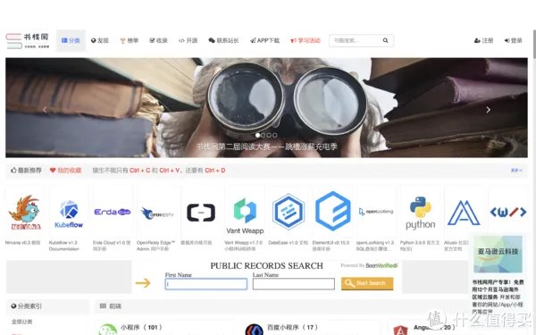The height and width of the screenshot is (335, 536).
Task: Select the 最新推荐 tab
Action: point(26,171)
